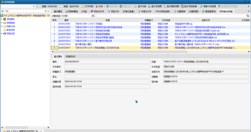This screenshot has height=132, width=251.
Task: Open the 项目任务书 tab
Action: click(x=97, y=12)
